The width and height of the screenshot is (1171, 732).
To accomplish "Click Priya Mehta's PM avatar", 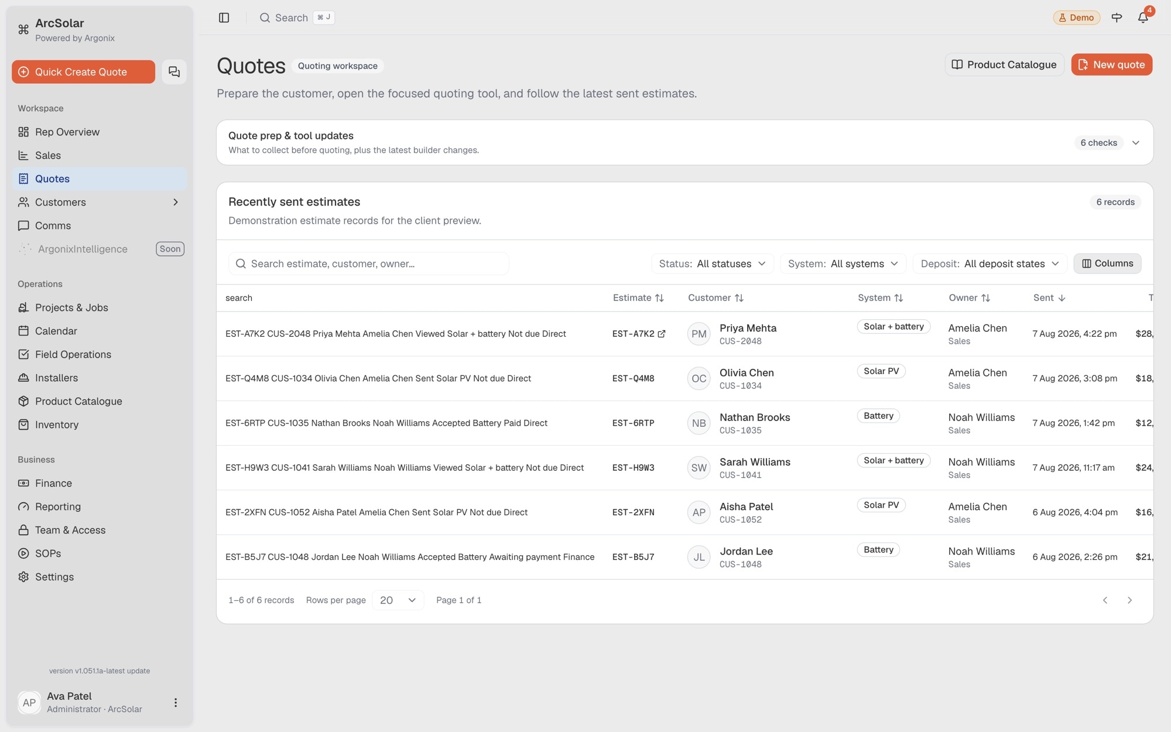I will 699,334.
